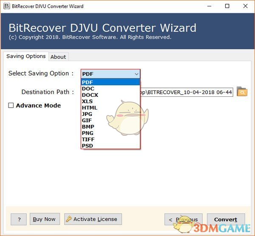Select HTML in the format list
The image size is (255, 236).
[x=110, y=107]
